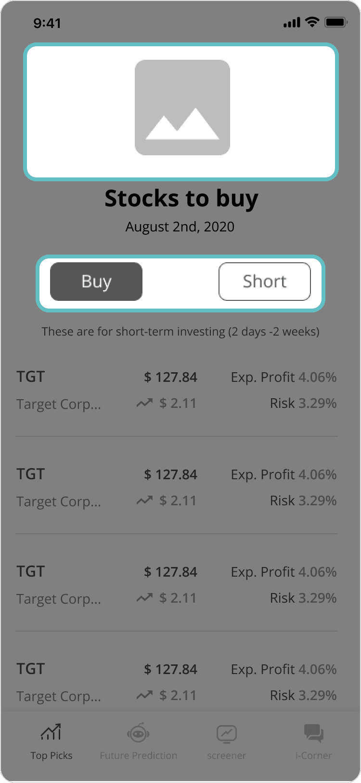Open the first TGT Target Corp stock

coord(177,390)
